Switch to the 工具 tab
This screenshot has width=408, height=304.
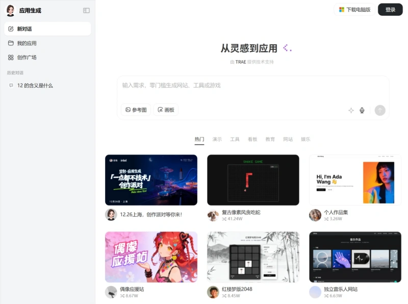coord(235,139)
